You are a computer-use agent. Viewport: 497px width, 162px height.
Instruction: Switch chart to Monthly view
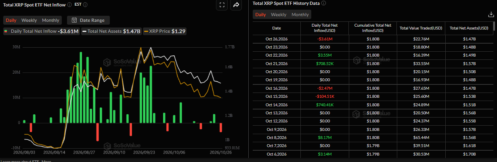pyautogui.click(x=50, y=20)
